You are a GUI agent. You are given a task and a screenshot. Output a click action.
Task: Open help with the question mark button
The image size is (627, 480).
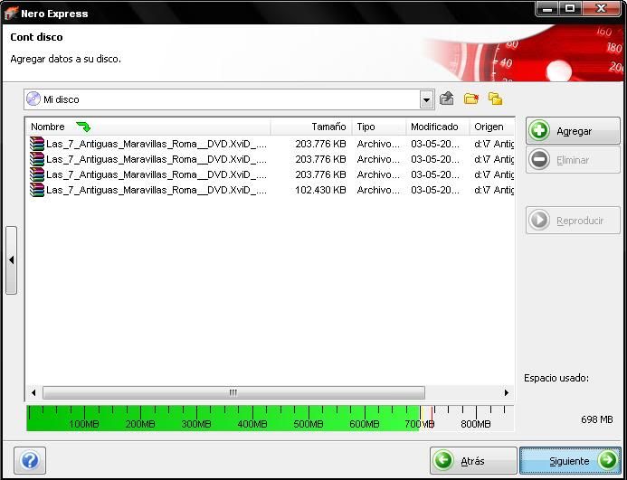coord(30,460)
